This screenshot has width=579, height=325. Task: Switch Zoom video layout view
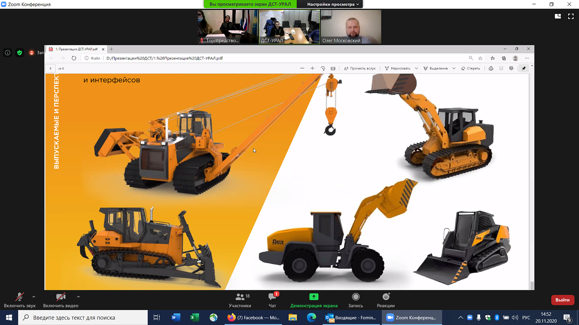558,16
